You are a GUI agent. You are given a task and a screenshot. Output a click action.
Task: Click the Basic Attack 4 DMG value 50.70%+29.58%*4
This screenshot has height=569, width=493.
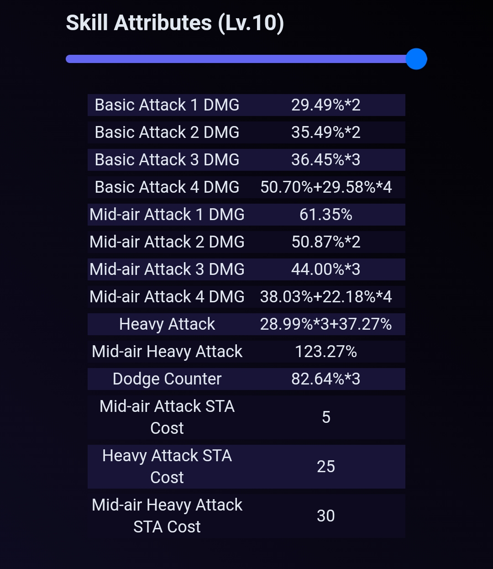[326, 187]
